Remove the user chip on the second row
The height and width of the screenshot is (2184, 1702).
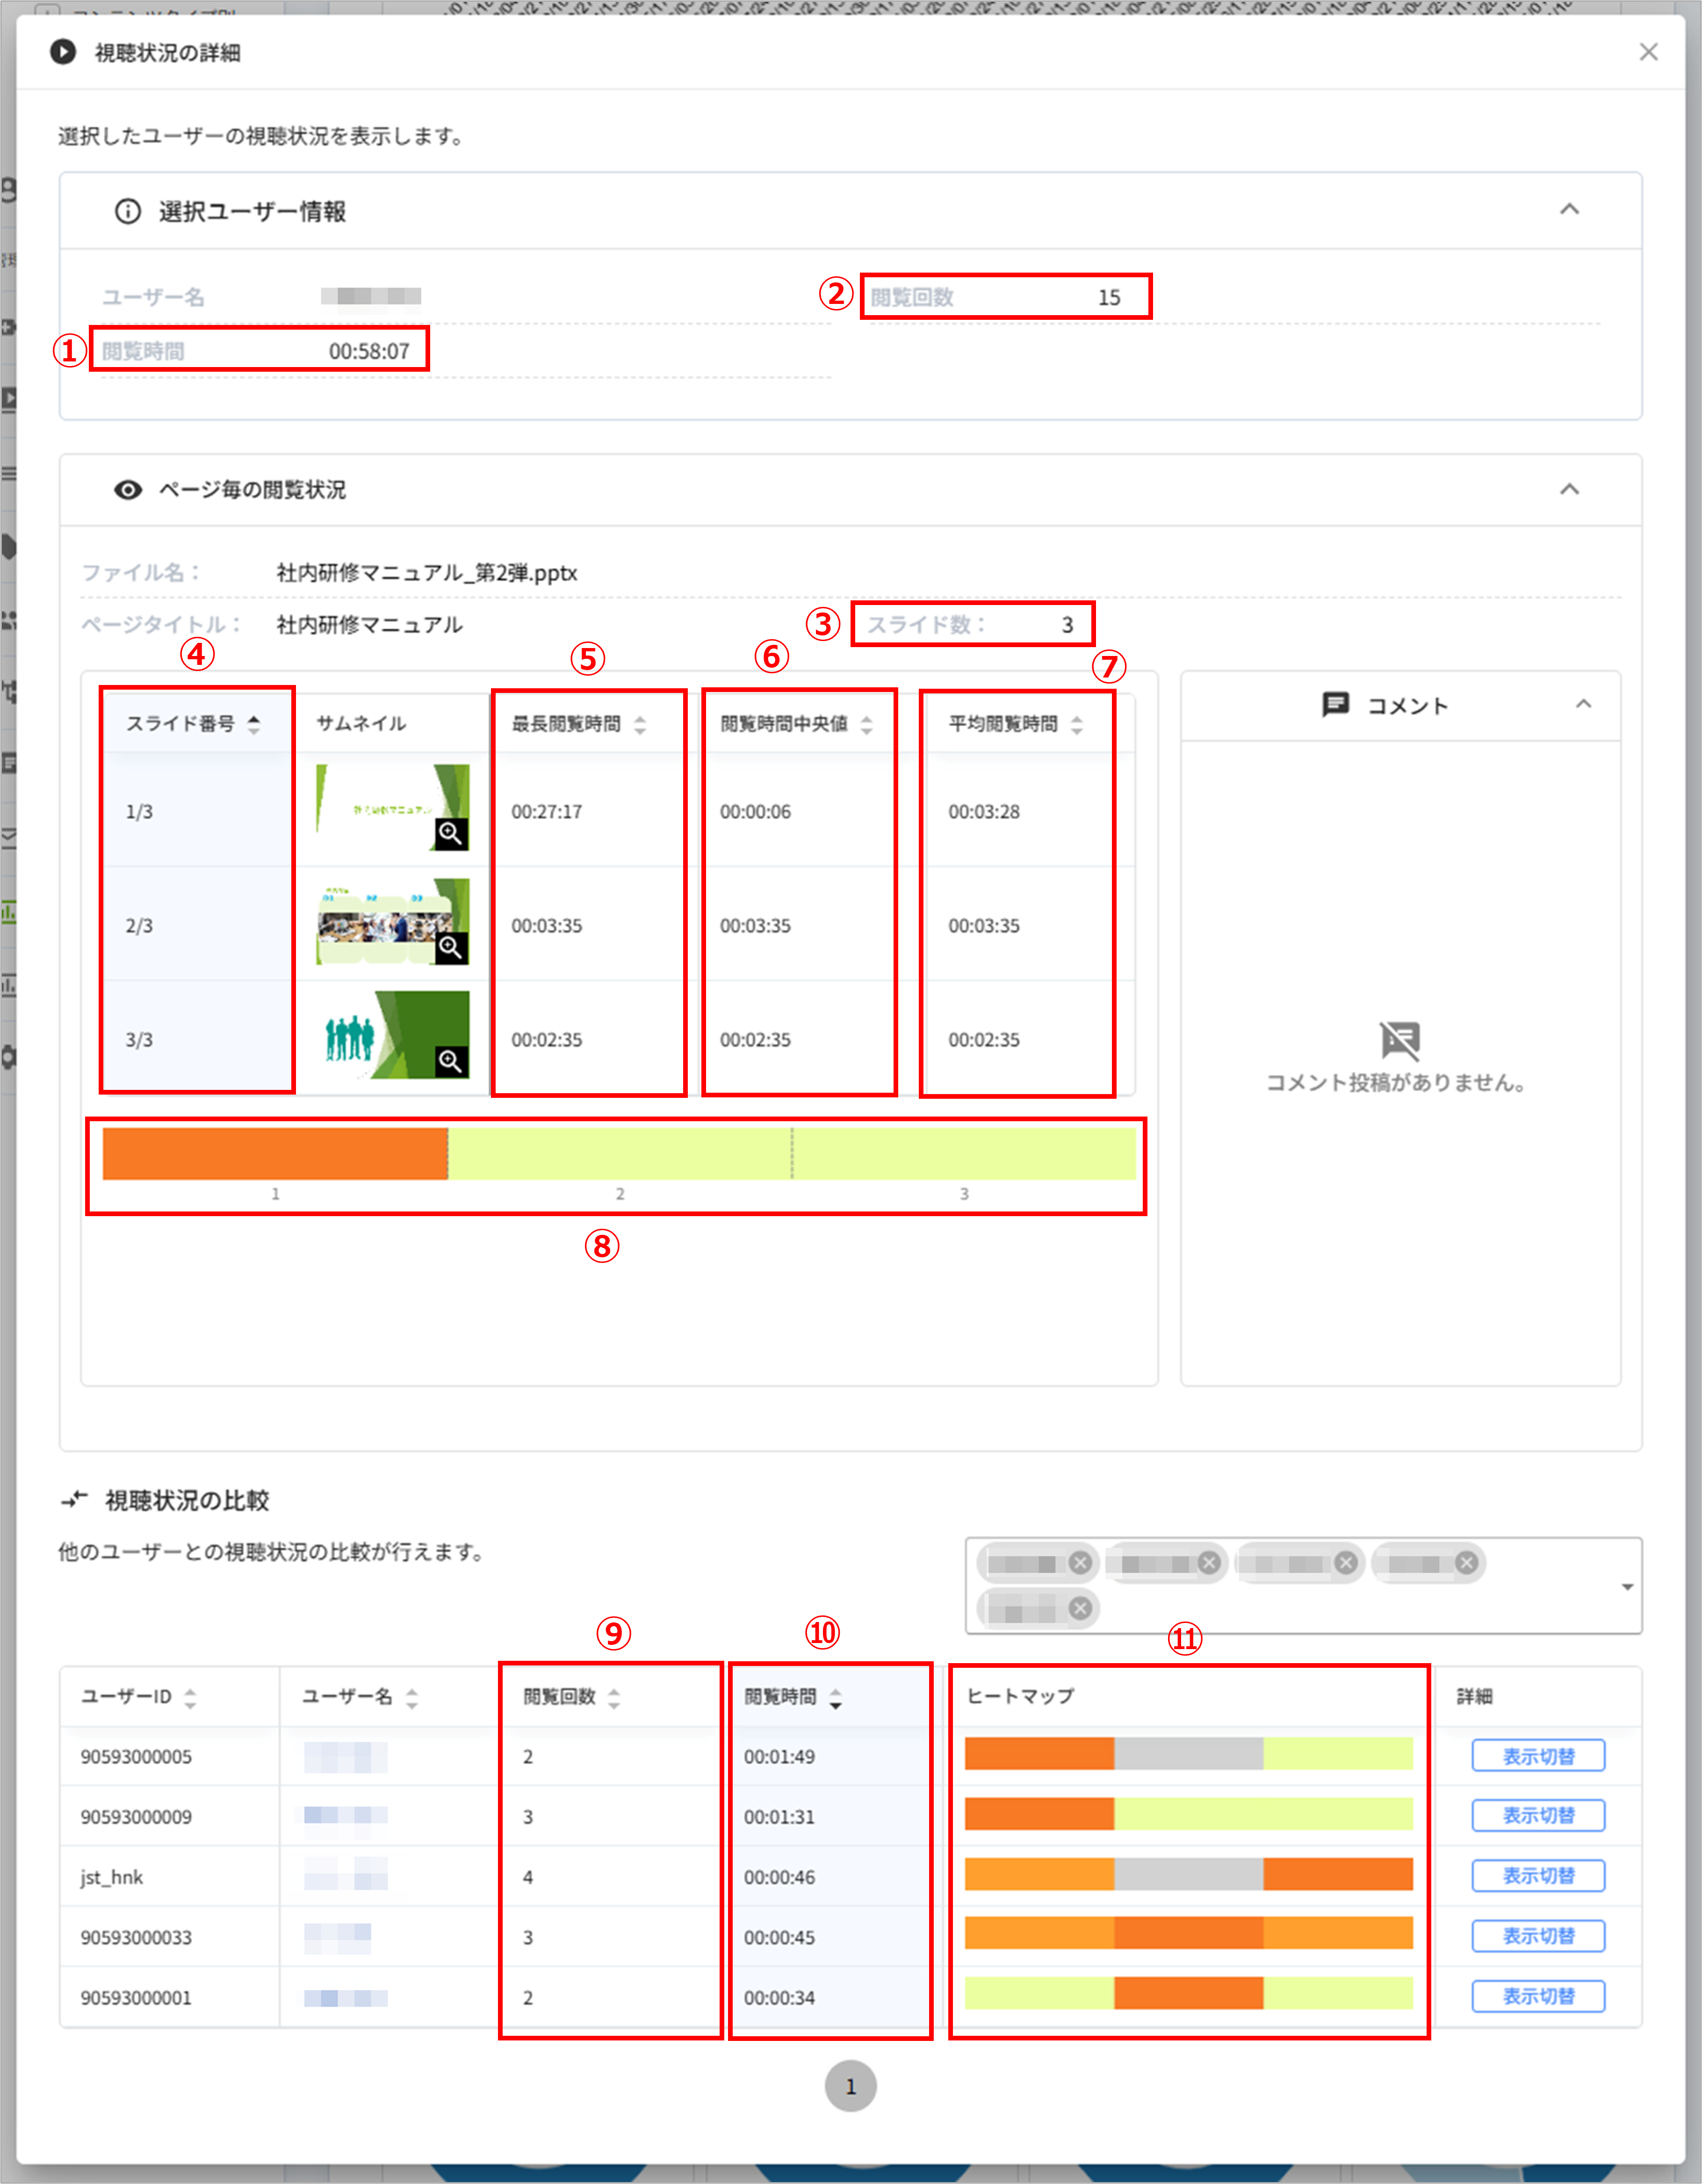[x=1080, y=1608]
